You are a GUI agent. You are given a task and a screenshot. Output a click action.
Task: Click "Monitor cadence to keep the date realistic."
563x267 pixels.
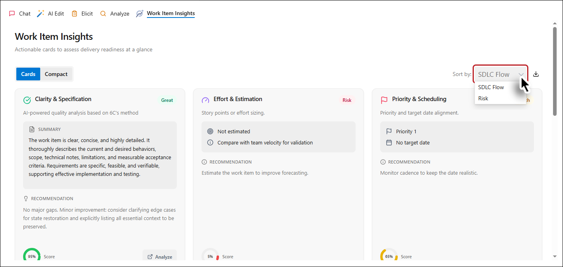tap(429, 173)
